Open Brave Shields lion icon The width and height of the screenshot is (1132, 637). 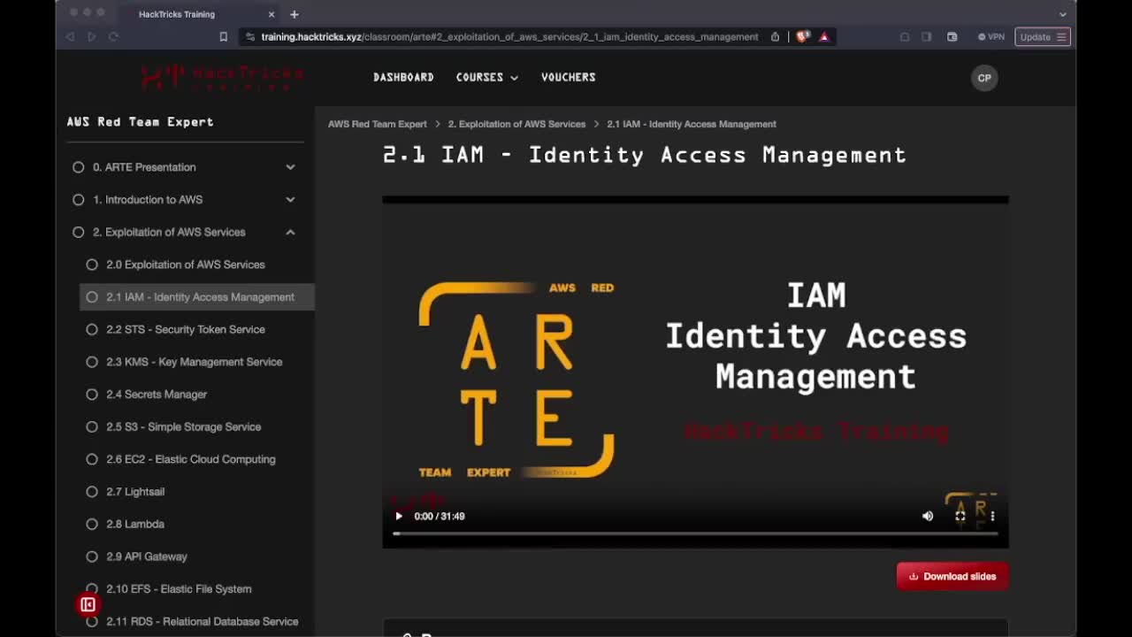coord(803,37)
